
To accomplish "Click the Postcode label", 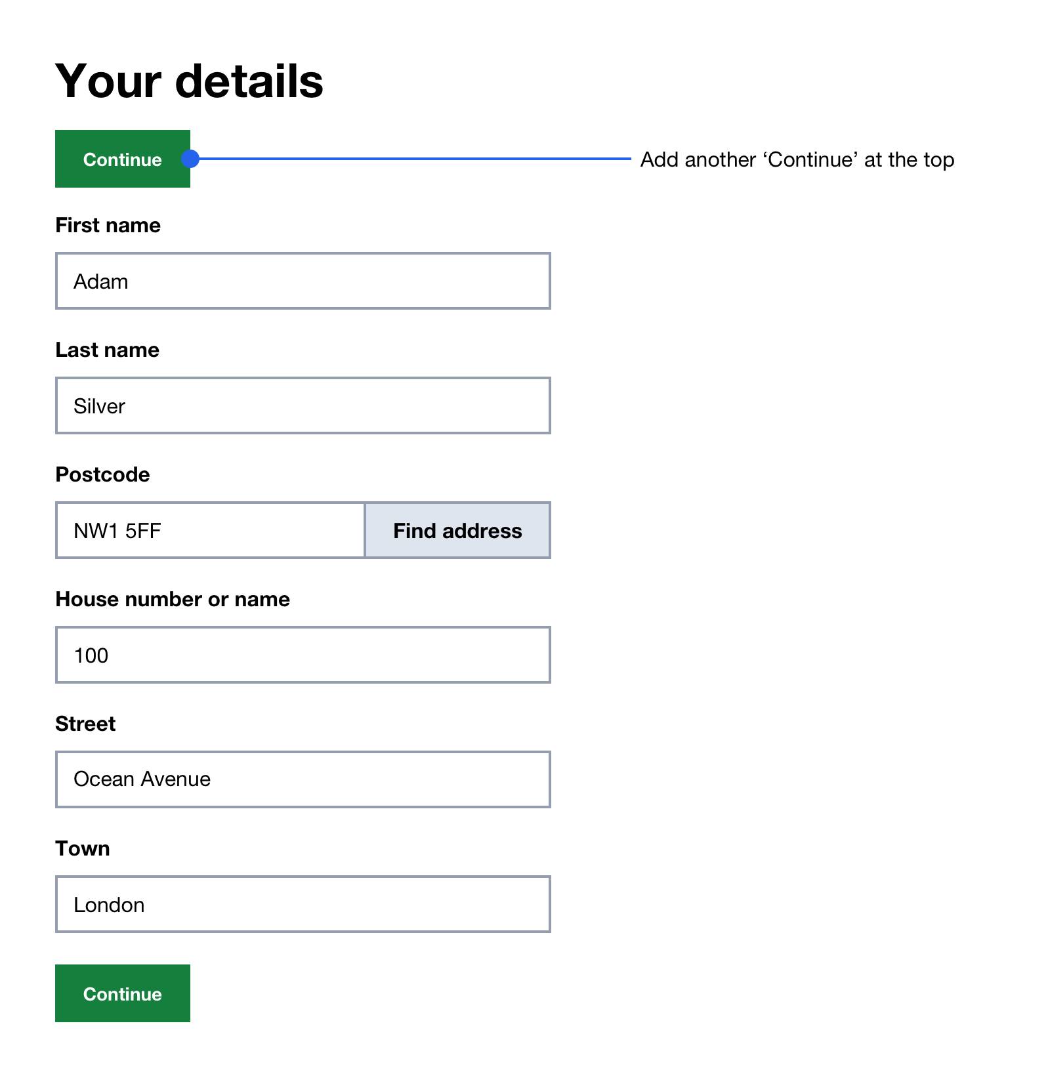I will 102,474.
